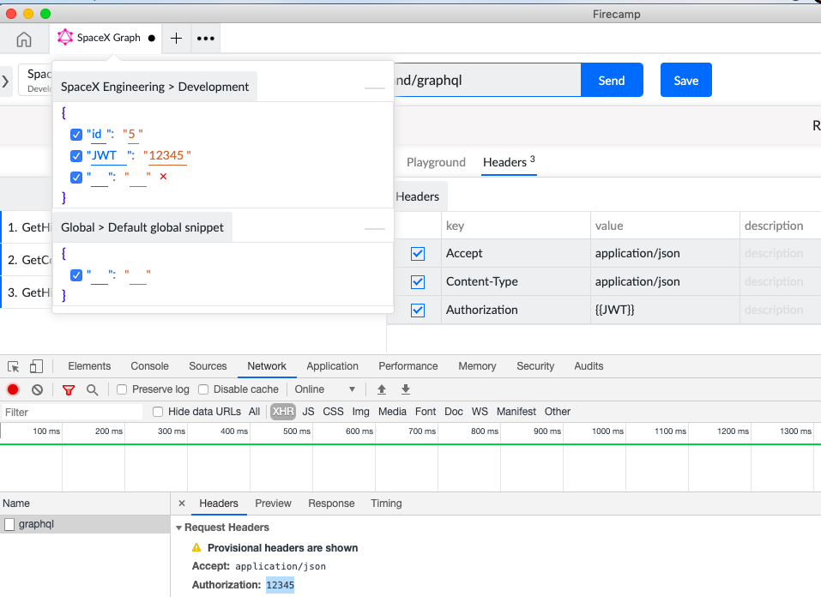
Task: Switch request details to Response tab
Action: (331, 504)
